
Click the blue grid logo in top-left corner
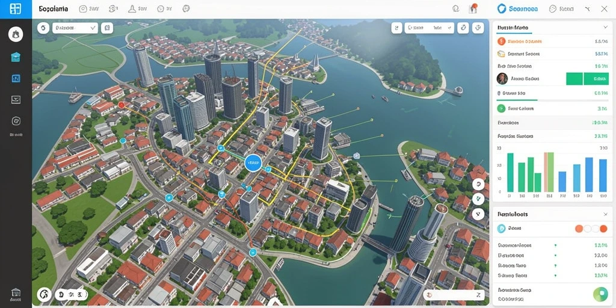[15, 9]
